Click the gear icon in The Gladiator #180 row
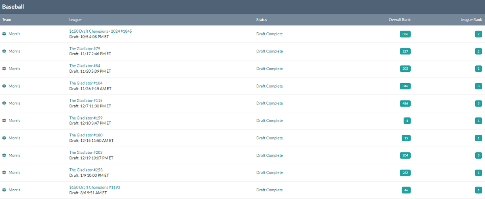This screenshot has height=199, width=485. (4, 138)
